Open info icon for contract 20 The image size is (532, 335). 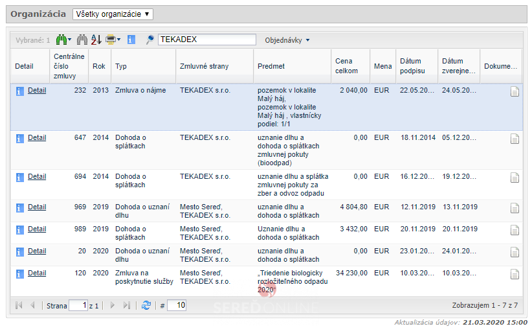click(x=20, y=252)
